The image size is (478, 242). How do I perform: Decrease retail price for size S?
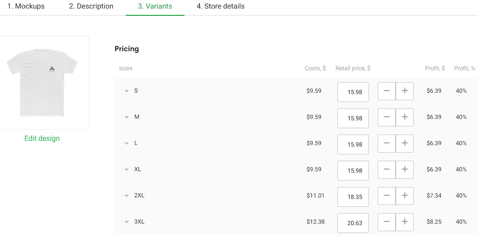tap(387, 91)
